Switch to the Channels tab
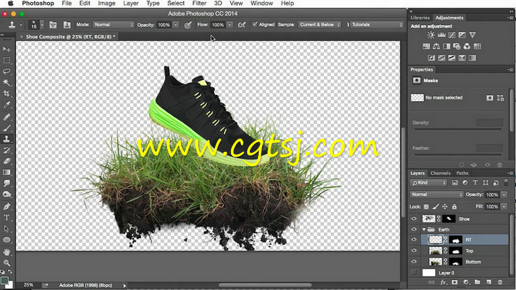 click(x=440, y=173)
